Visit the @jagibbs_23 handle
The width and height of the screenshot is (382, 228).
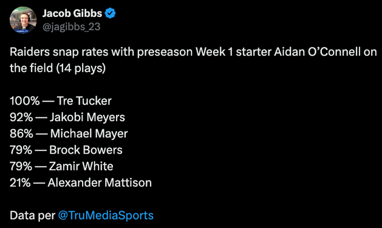pyautogui.click(x=72, y=27)
